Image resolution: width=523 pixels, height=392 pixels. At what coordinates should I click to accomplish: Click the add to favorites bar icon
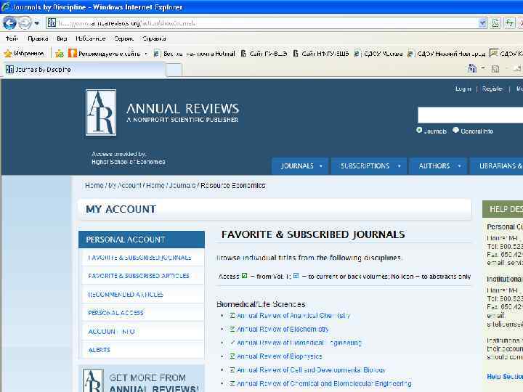pos(60,53)
